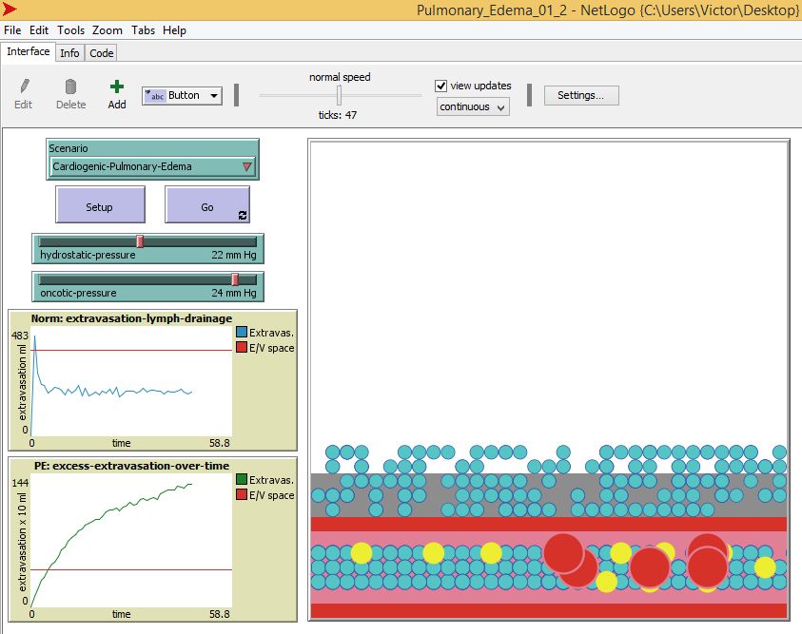Switch to the Info tab
Viewport: 802px width, 634px height.
[x=69, y=52]
